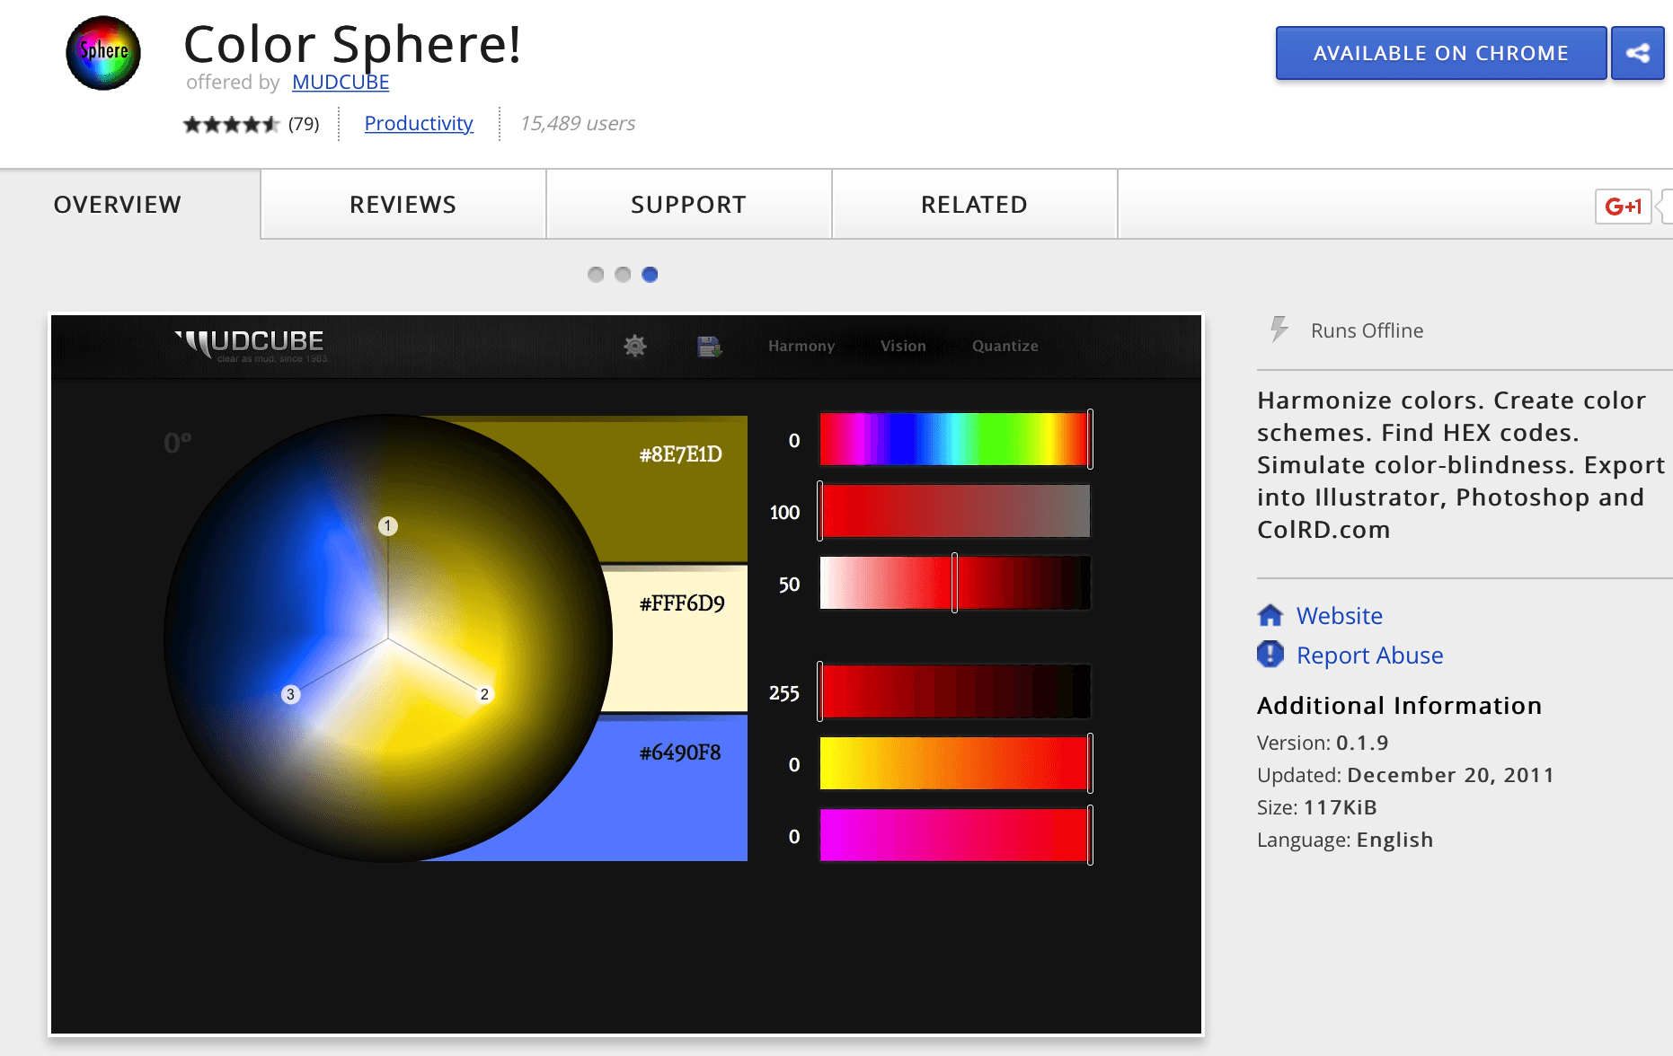Click the 15,489 users text
This screenshot has width=1673, height=1056.
click(578, 123)
